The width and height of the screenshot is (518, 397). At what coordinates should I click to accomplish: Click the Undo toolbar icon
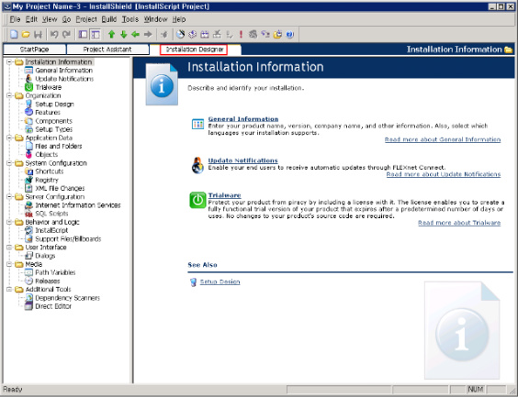pyautogui.click(x=54, y=34)
